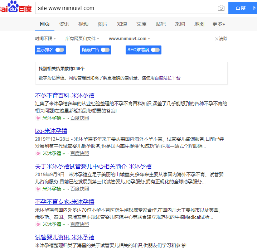This screenshot has width=257, height=250.
Task: Click favicon beside lzq-米沐孕禧 result
Action: 38,153
